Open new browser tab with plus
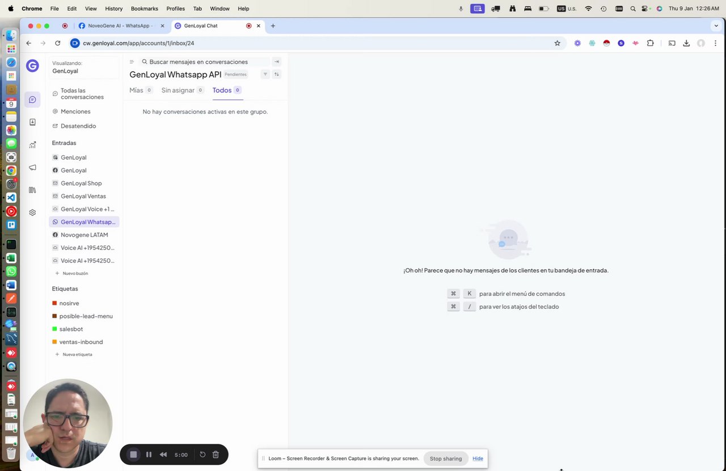Image resolution: width=726 pixels, height=471 pixels. tap(273, 26)
